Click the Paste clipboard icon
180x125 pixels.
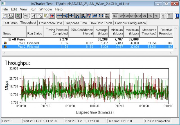tap(46, 16)
